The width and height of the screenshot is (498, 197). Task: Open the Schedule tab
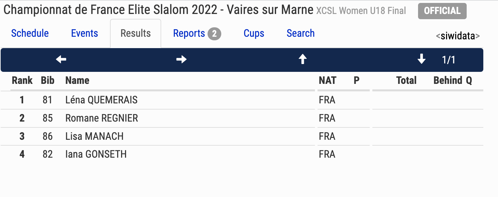click(x=30, y=33)
